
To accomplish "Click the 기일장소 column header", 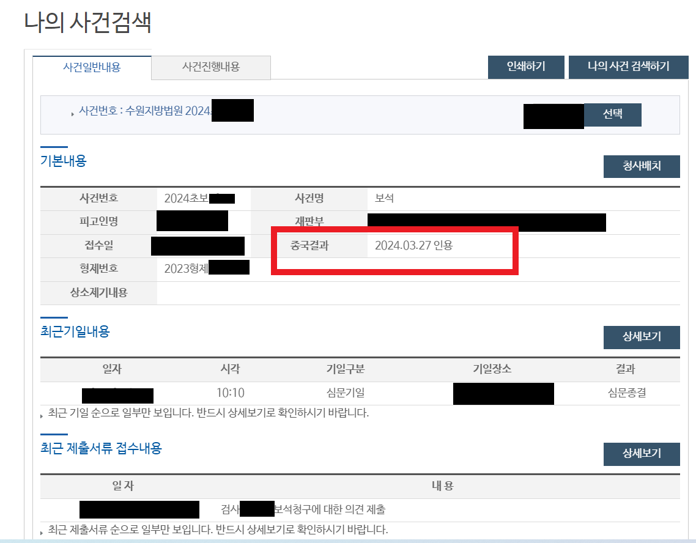I will point(492,369).
